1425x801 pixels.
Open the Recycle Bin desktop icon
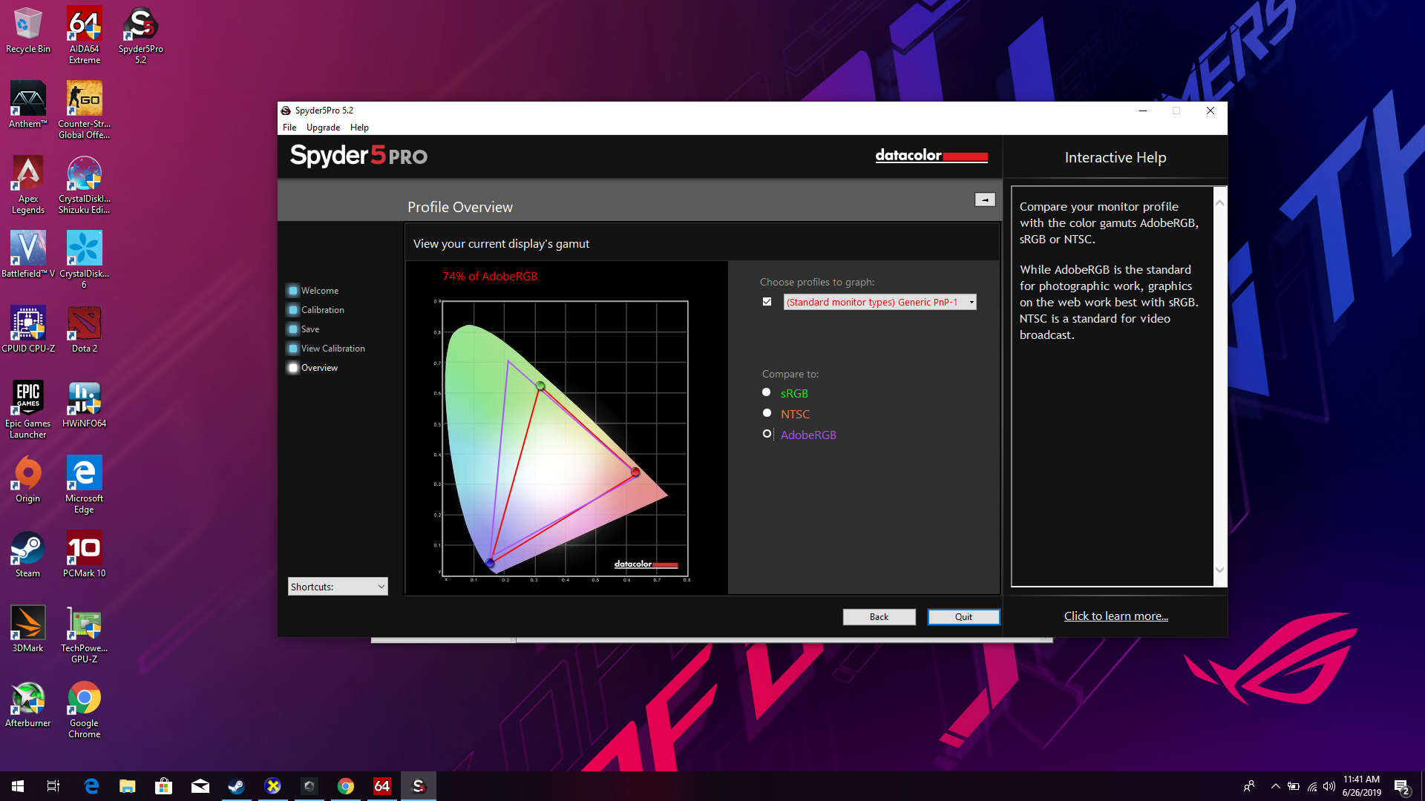tap(28, 30)
